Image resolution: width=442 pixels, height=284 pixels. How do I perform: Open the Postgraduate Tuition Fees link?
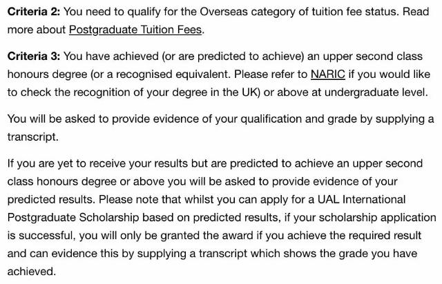pos(135,30)
